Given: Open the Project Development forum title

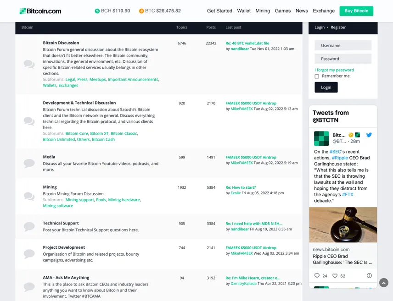Looking at the screenshot, I should tap(64, 247).
